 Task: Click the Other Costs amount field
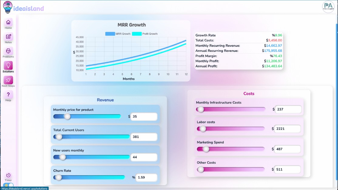coord(287,169)
